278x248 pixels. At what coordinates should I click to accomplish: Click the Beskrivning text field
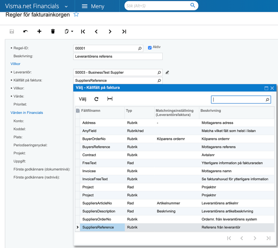pos(118,57)
